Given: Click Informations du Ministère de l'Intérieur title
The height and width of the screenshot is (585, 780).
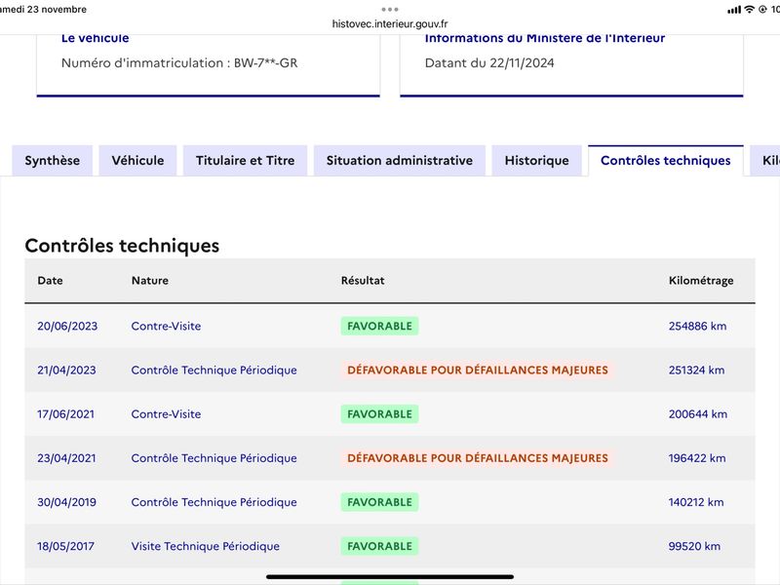Looking at the screenshot, I should (545, 38).
